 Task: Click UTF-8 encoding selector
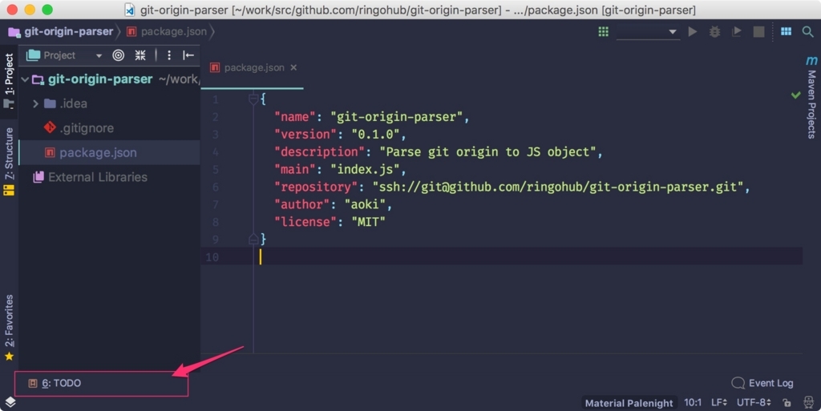pos(754,403)
